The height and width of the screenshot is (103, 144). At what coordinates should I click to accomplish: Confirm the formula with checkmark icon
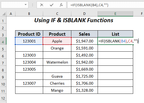click(52, 5)
